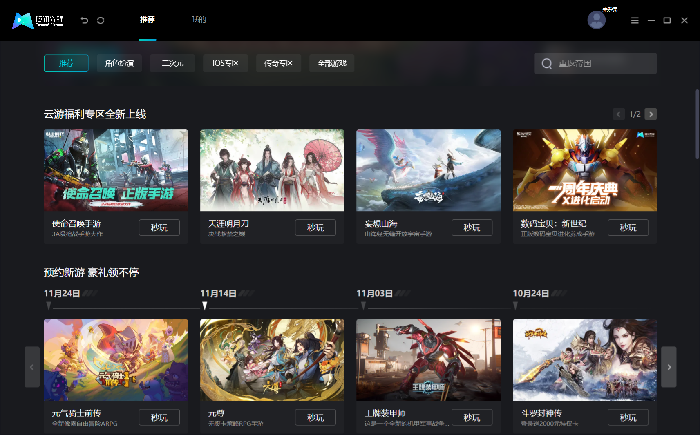Open the 天涯明月刀 banner image
Image resolution: width=700 pixels, height=435 pixels.
click(x=272, y=170)
